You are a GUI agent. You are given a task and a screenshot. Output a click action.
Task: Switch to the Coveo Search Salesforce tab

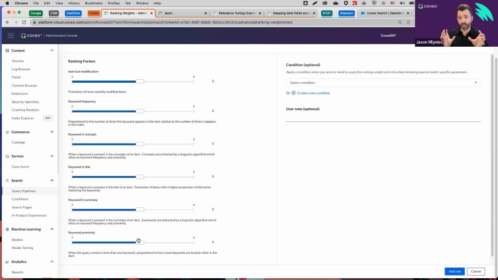(x=385, y=13)
